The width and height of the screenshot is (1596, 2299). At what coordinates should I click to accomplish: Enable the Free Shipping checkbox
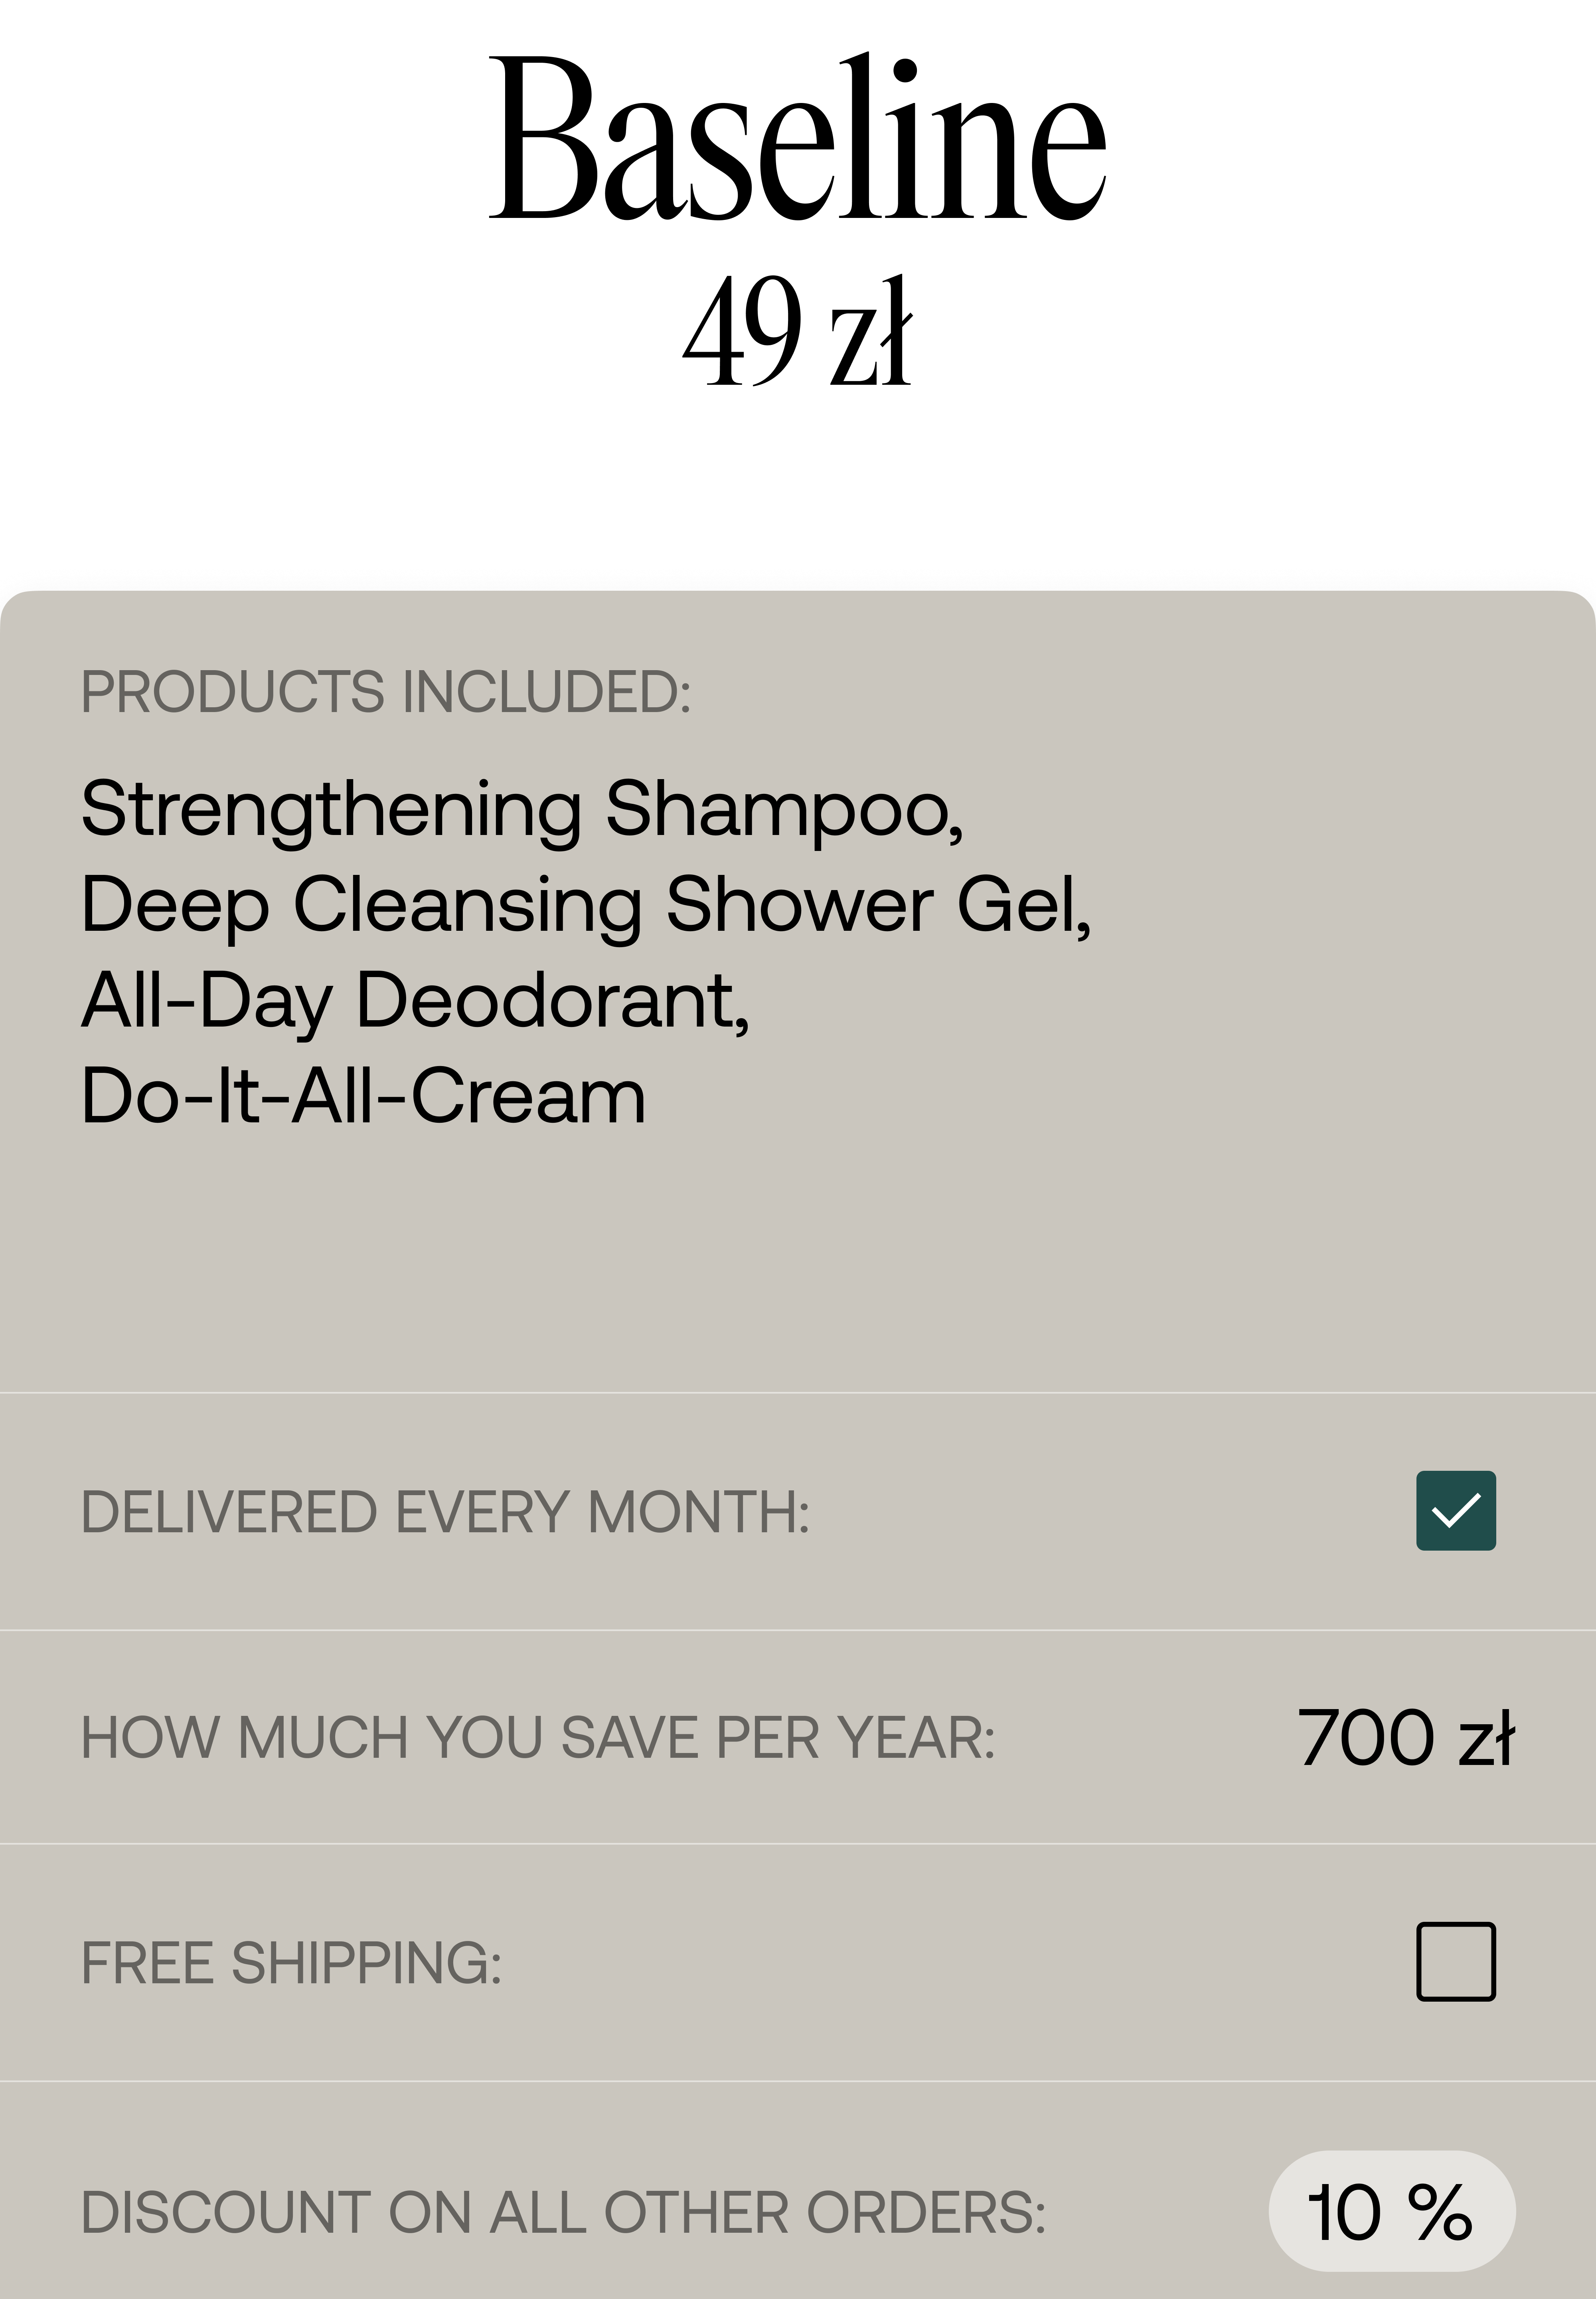1455,1961
